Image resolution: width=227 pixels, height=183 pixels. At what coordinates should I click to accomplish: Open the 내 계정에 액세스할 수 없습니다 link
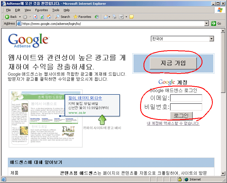[173, 123]
